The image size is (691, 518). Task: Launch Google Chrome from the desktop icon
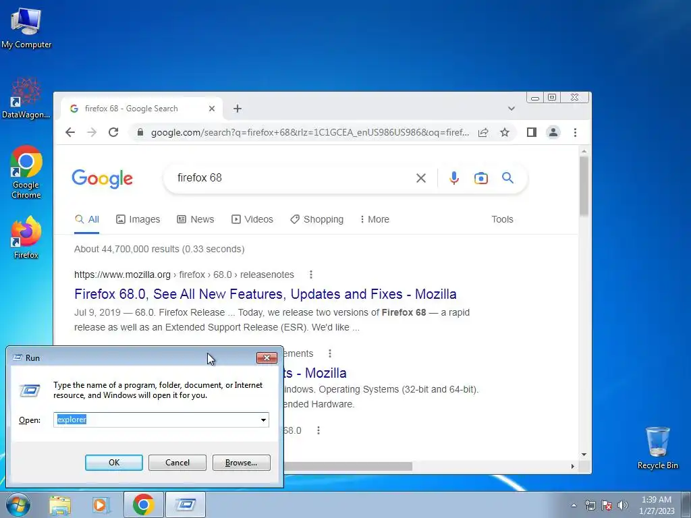pos(26,172)
